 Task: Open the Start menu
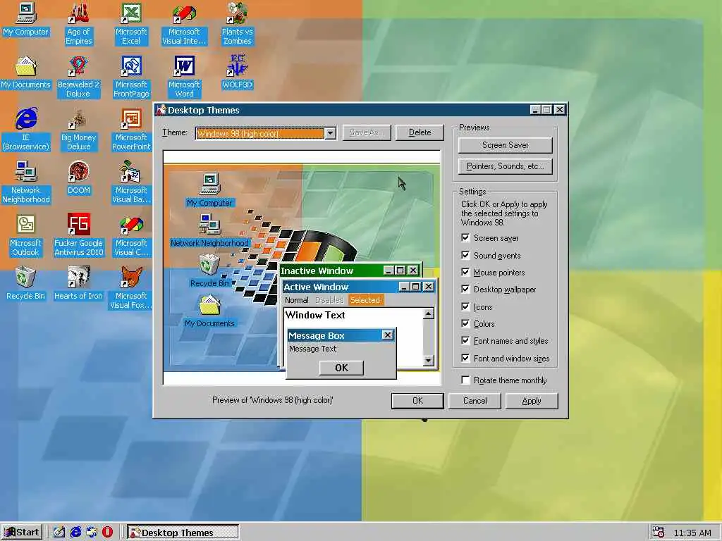[22, 533]
